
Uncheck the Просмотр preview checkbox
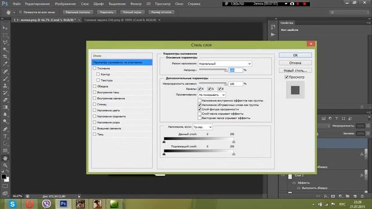click(287, 77)
